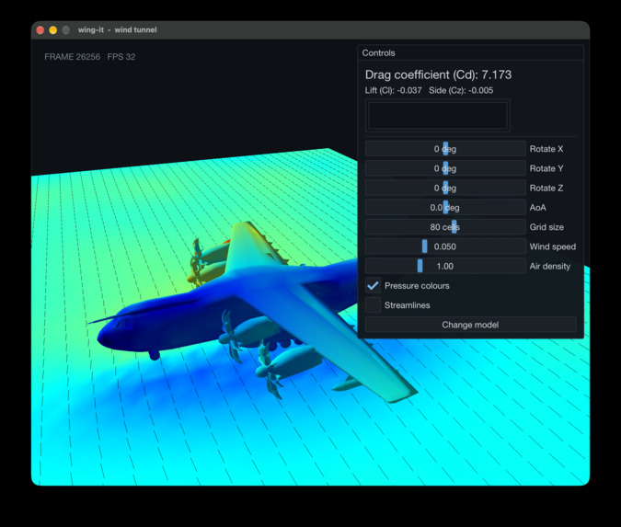The width and height of the screenshot is (621, 527).
Task: Uncheck the Pressure colours checkbox
Action: [x=373, y=285]
